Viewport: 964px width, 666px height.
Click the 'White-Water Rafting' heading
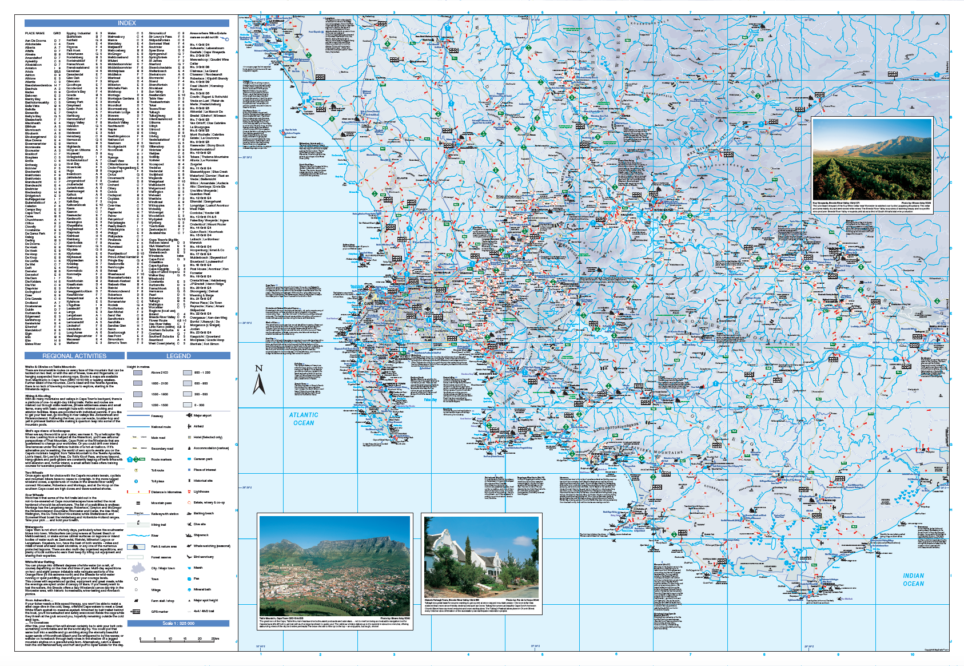tap(39, 562)
